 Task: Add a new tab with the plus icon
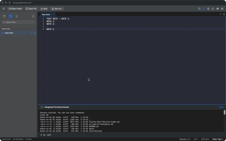click(x=220, y=14)
